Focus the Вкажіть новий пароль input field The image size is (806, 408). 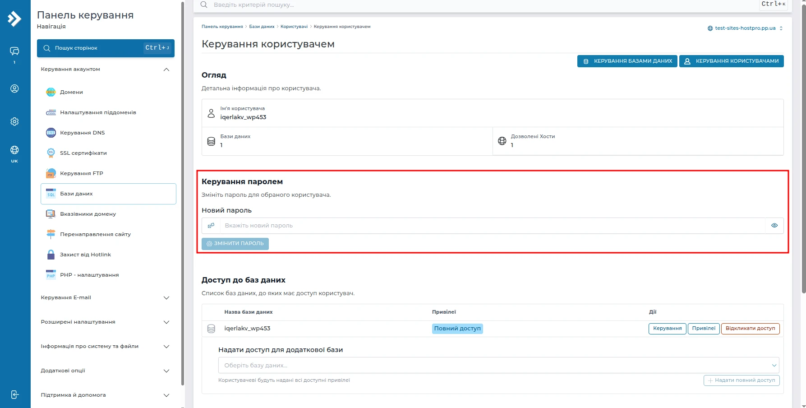point(493,226)
